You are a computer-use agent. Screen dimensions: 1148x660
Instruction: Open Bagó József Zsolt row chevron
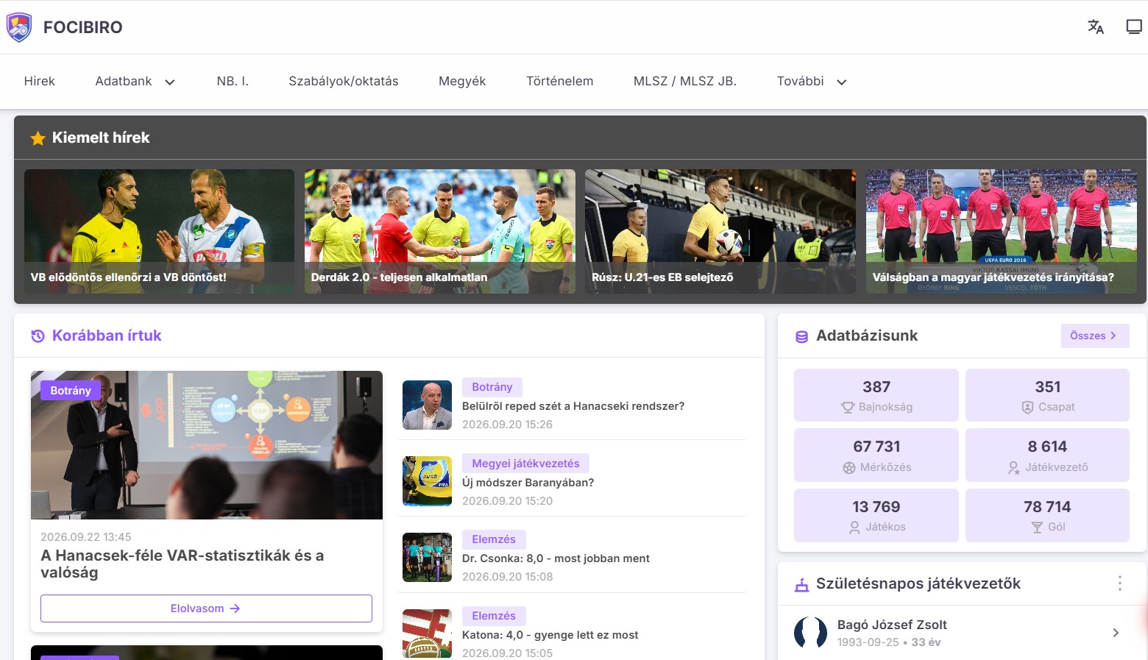point(1116,633)
